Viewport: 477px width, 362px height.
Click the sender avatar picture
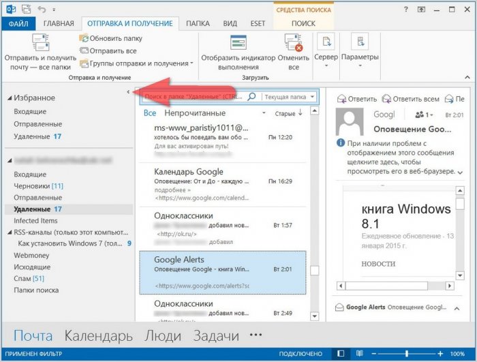(x=349, y=121)
